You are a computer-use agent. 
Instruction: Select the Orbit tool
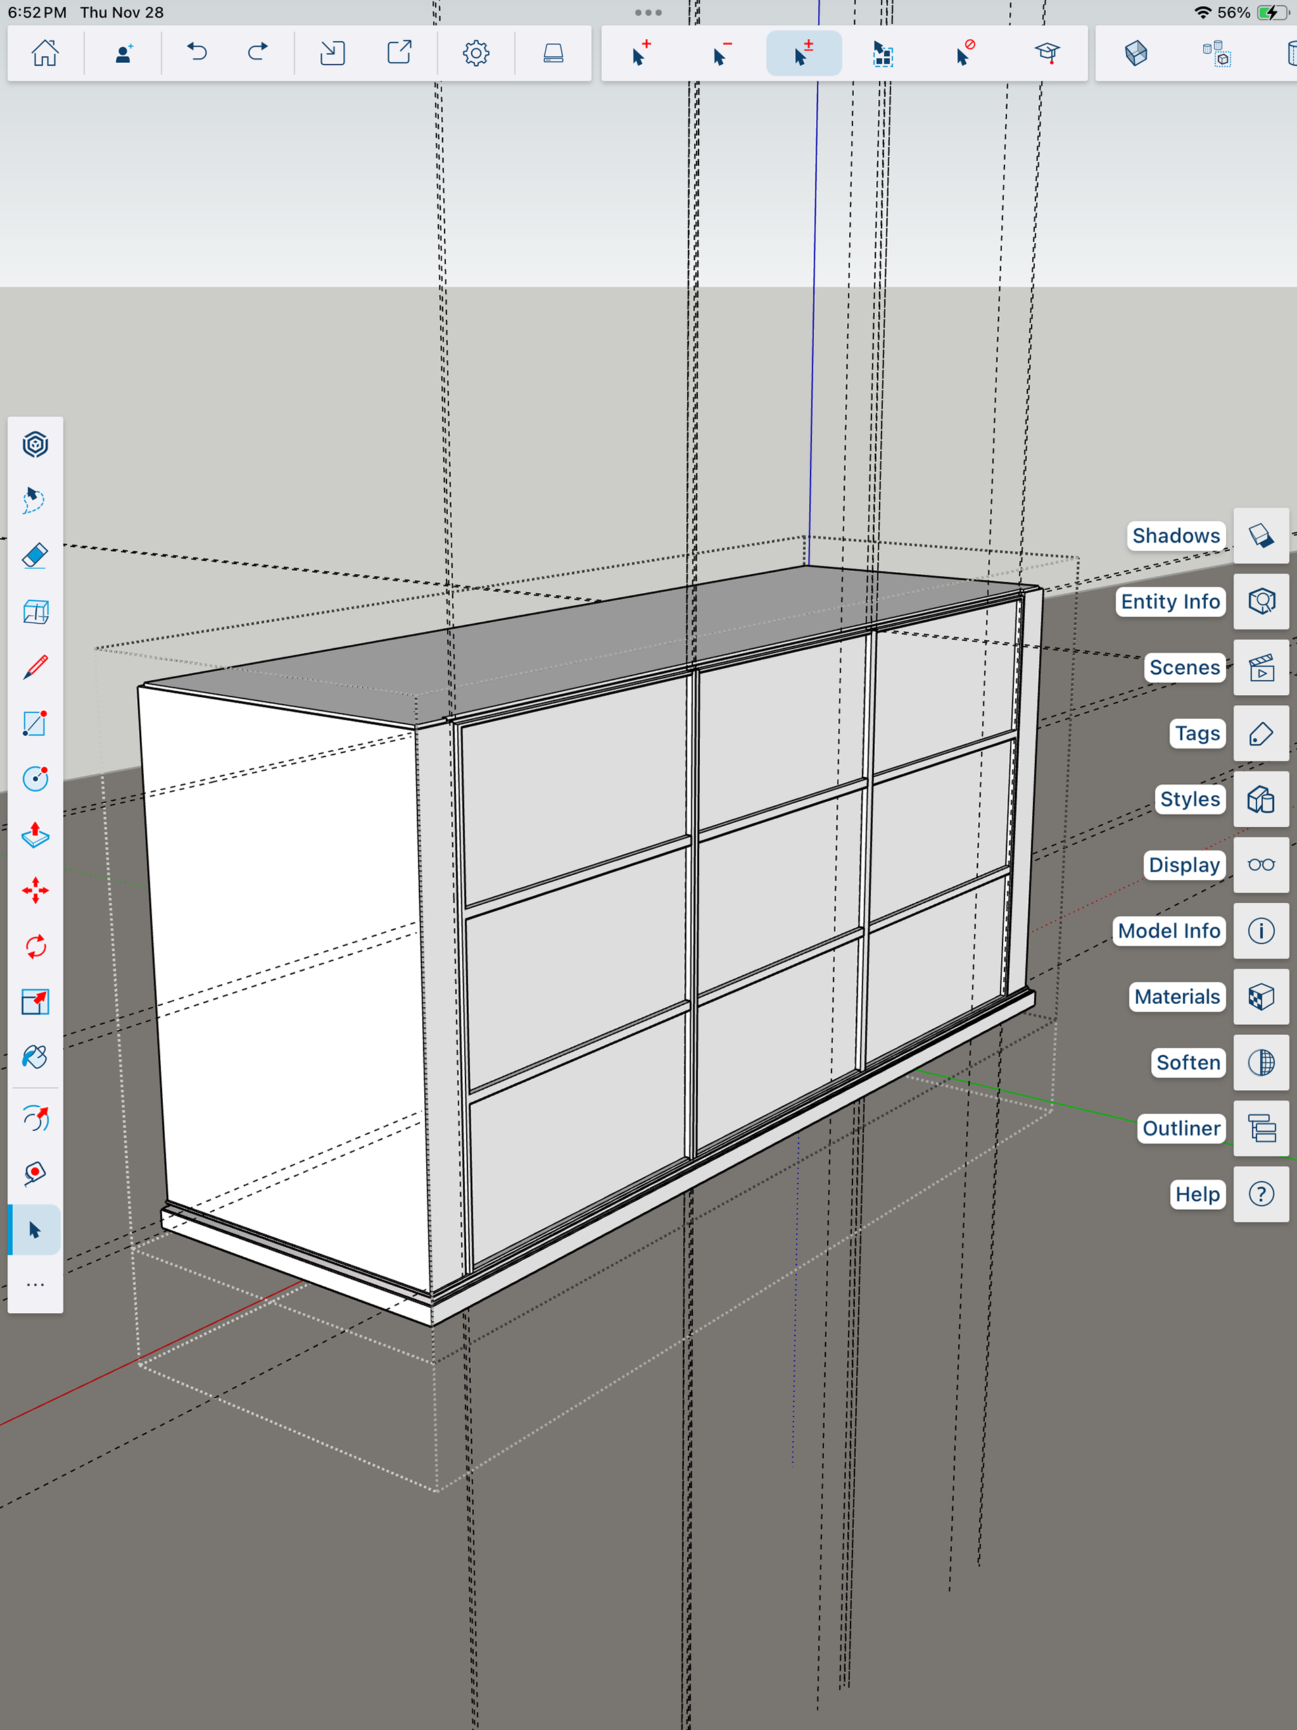point(35,1119)
